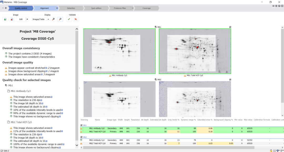Go to the Spot edition workflow step
This screenshot has width=284, height=152.
(x=96, y=8)
